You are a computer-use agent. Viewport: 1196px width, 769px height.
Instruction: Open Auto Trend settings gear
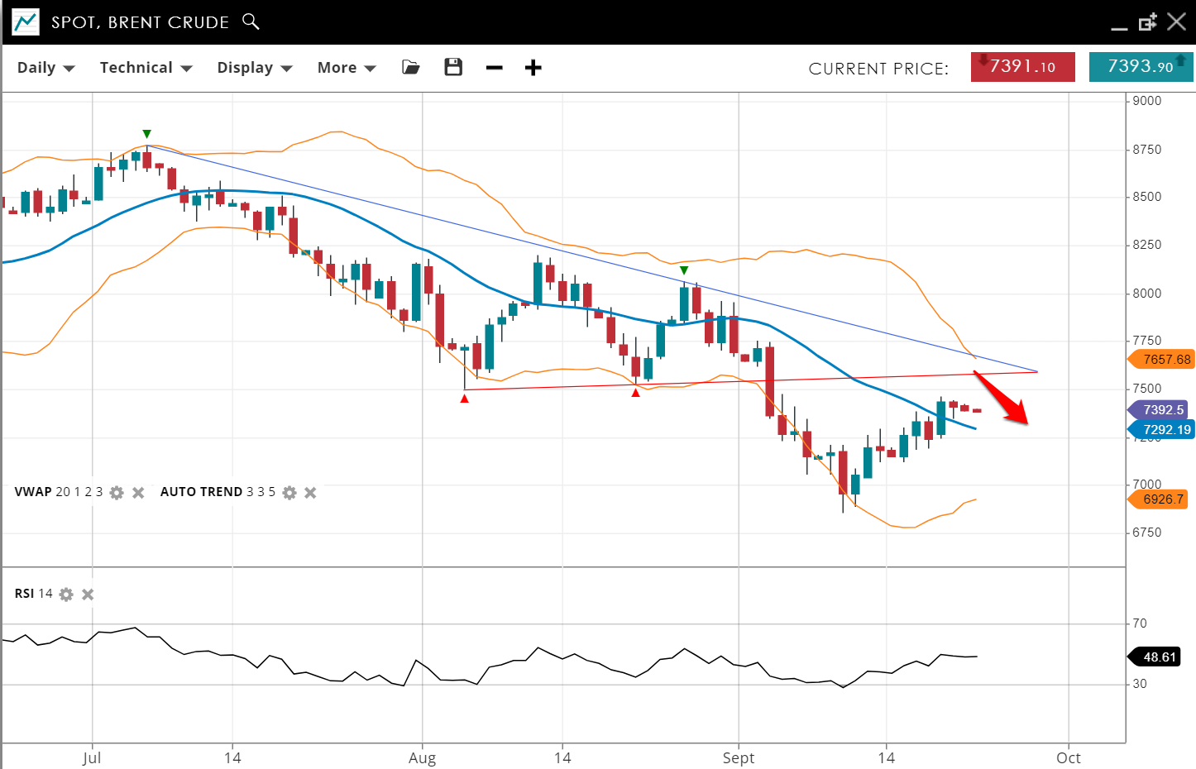[x=289, y=493]
